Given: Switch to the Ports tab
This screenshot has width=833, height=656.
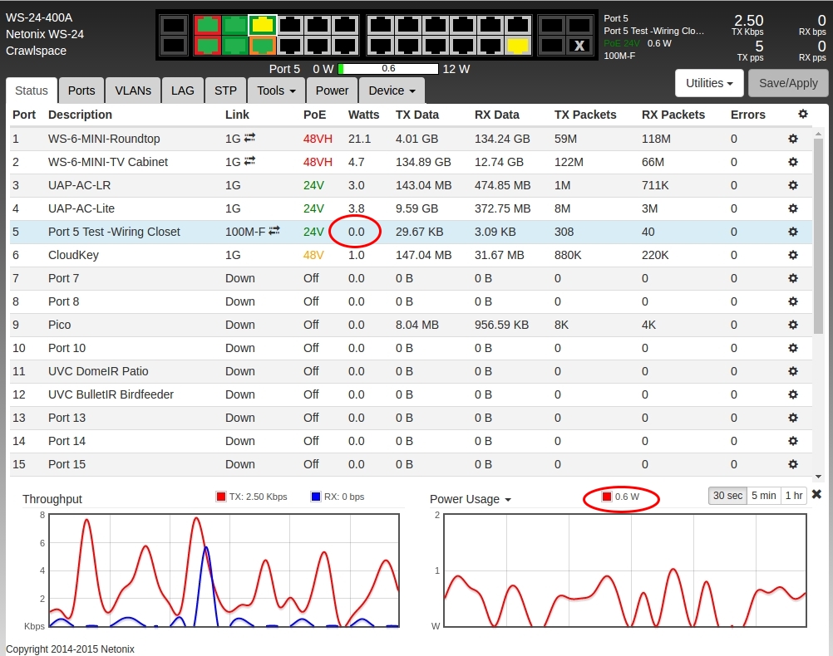Looking at the screenshot, I should point(81,91).
